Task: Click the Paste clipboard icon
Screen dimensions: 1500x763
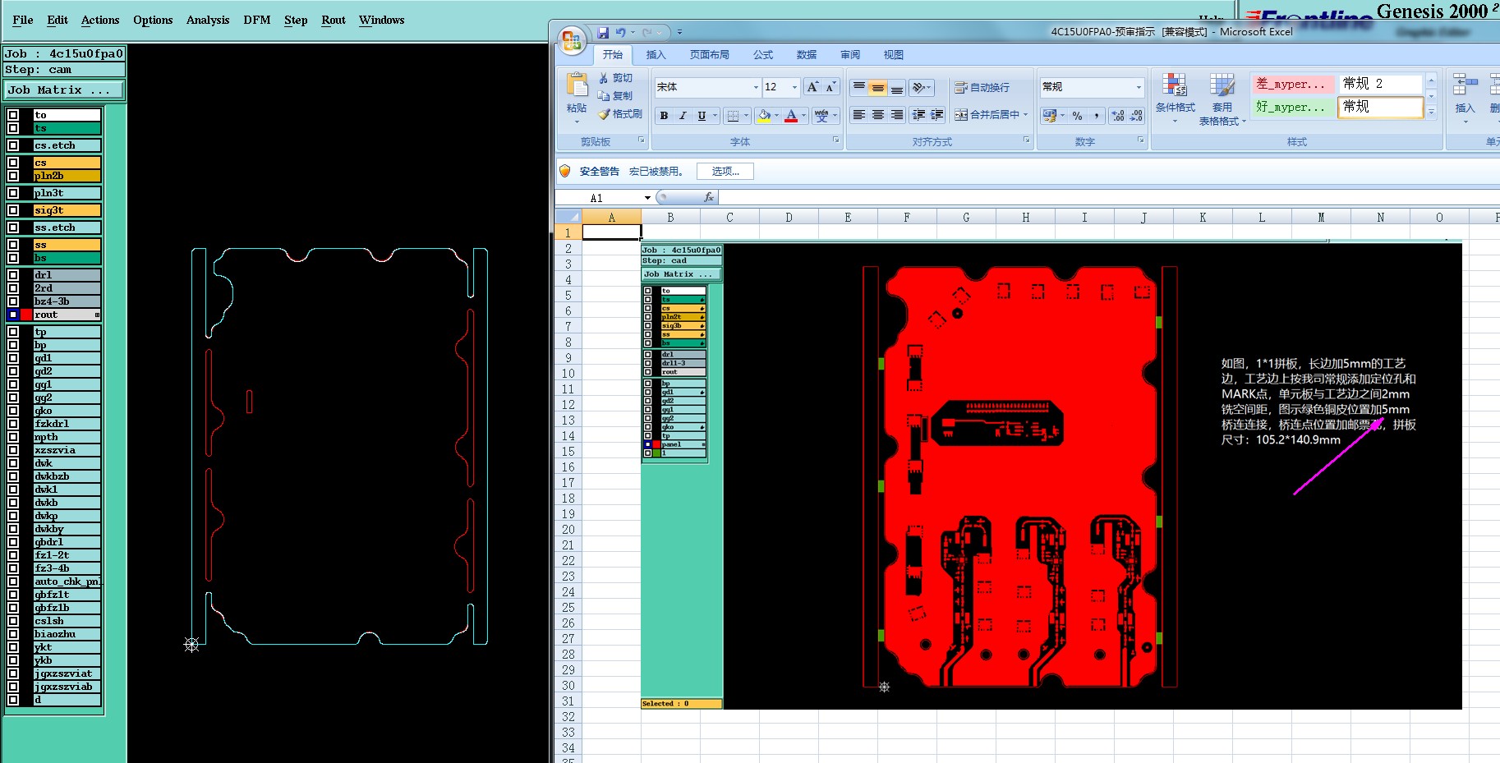Action: coord(577,85)
